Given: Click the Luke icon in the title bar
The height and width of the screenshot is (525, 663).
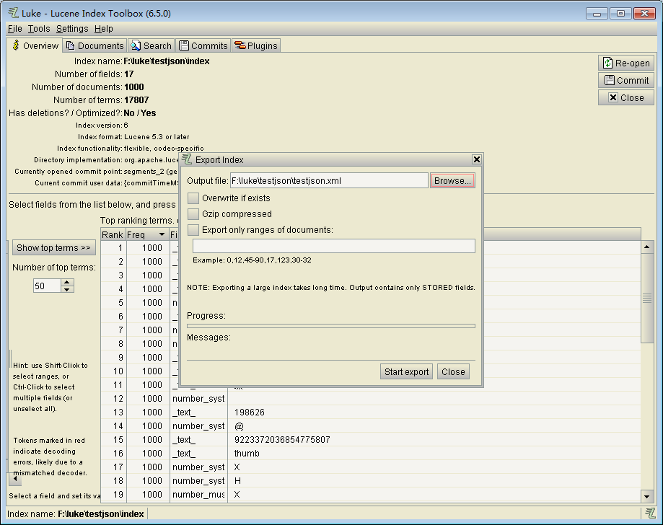Looking at the screenshot, I should coord(13,13).
